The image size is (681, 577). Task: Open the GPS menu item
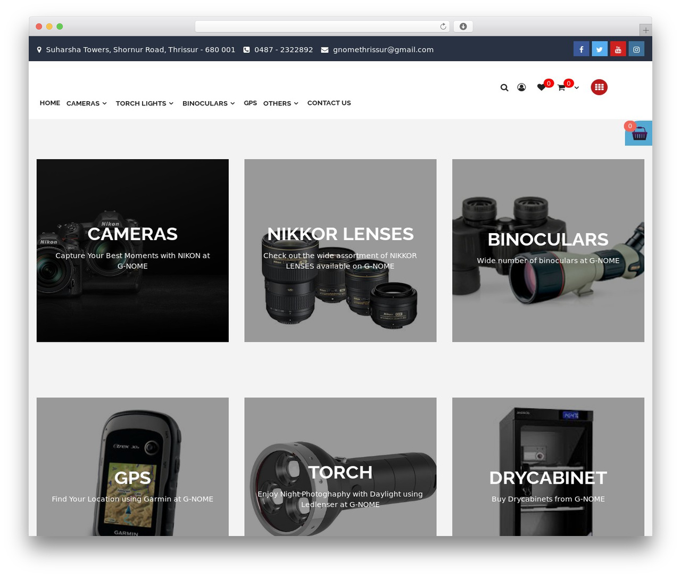pos(250,103)
